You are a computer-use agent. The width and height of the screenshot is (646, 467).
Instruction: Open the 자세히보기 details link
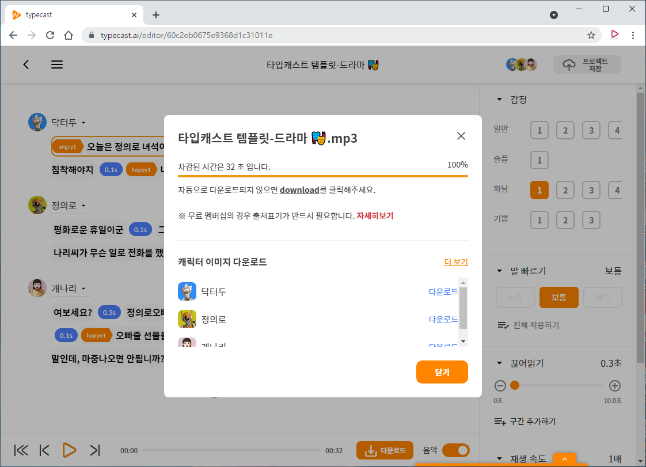tap(375, 215)
